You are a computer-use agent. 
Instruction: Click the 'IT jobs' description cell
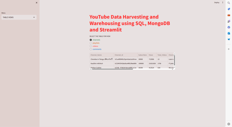(171, 63)
